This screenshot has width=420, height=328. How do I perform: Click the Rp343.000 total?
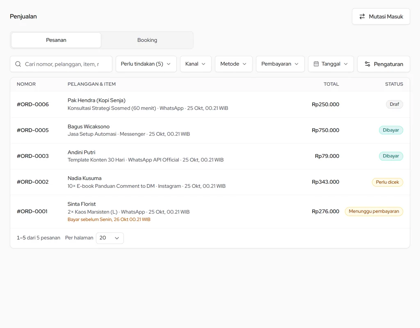(x=325, y=182)
